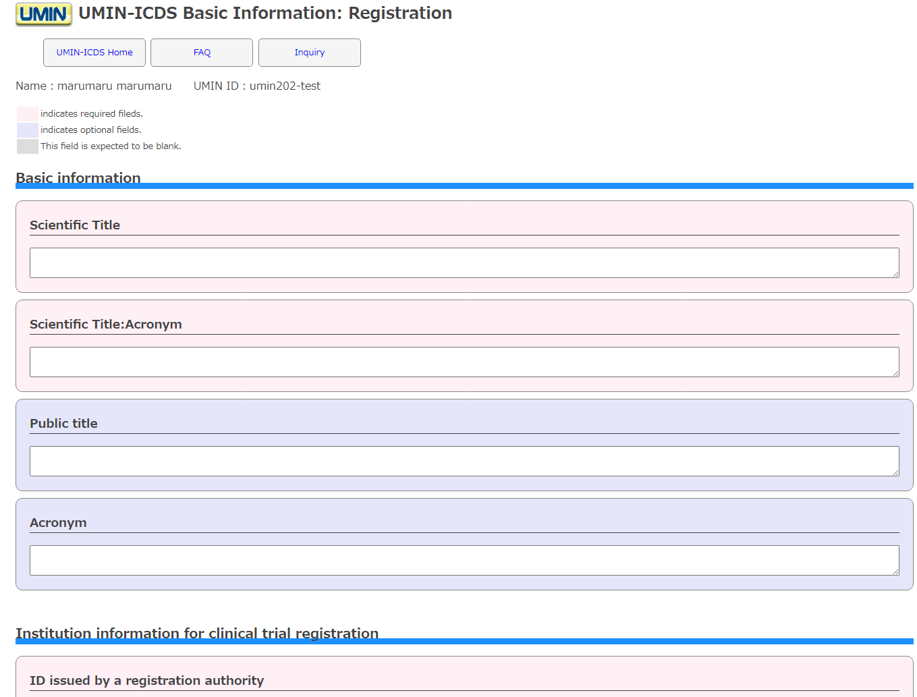This screenshot has height=697, width=917.
Task: Click the Acronym input box
Action: coord(464,560)
